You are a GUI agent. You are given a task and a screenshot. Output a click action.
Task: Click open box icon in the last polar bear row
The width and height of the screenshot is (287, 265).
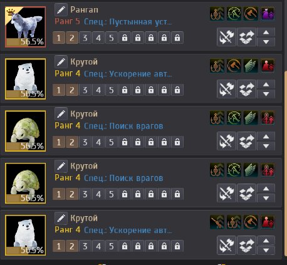coord(246,246)
